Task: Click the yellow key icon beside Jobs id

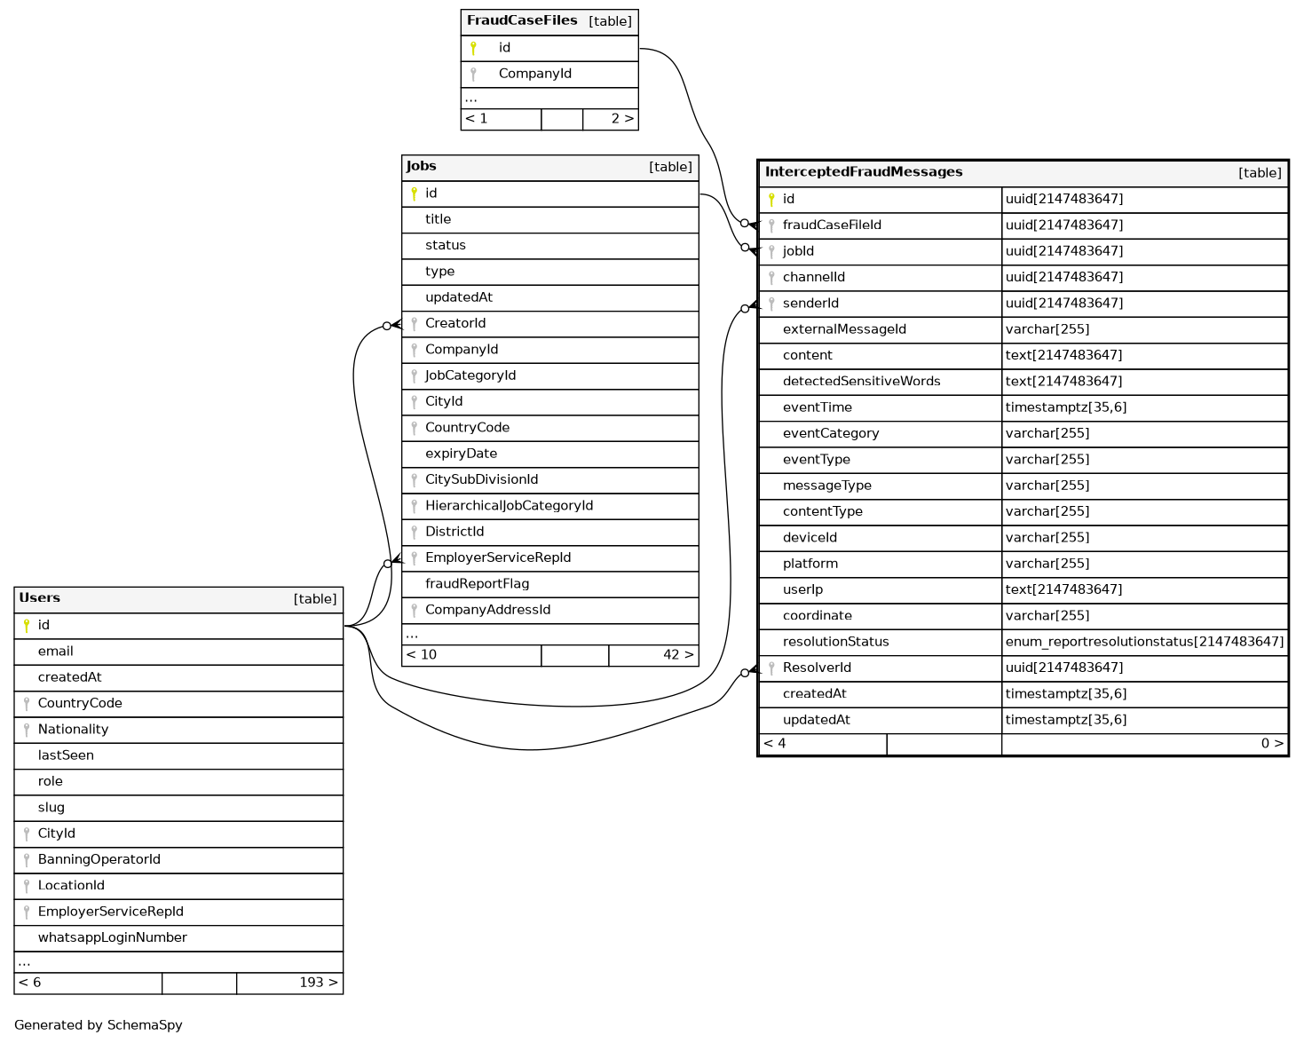Action: tap(414, 194)
